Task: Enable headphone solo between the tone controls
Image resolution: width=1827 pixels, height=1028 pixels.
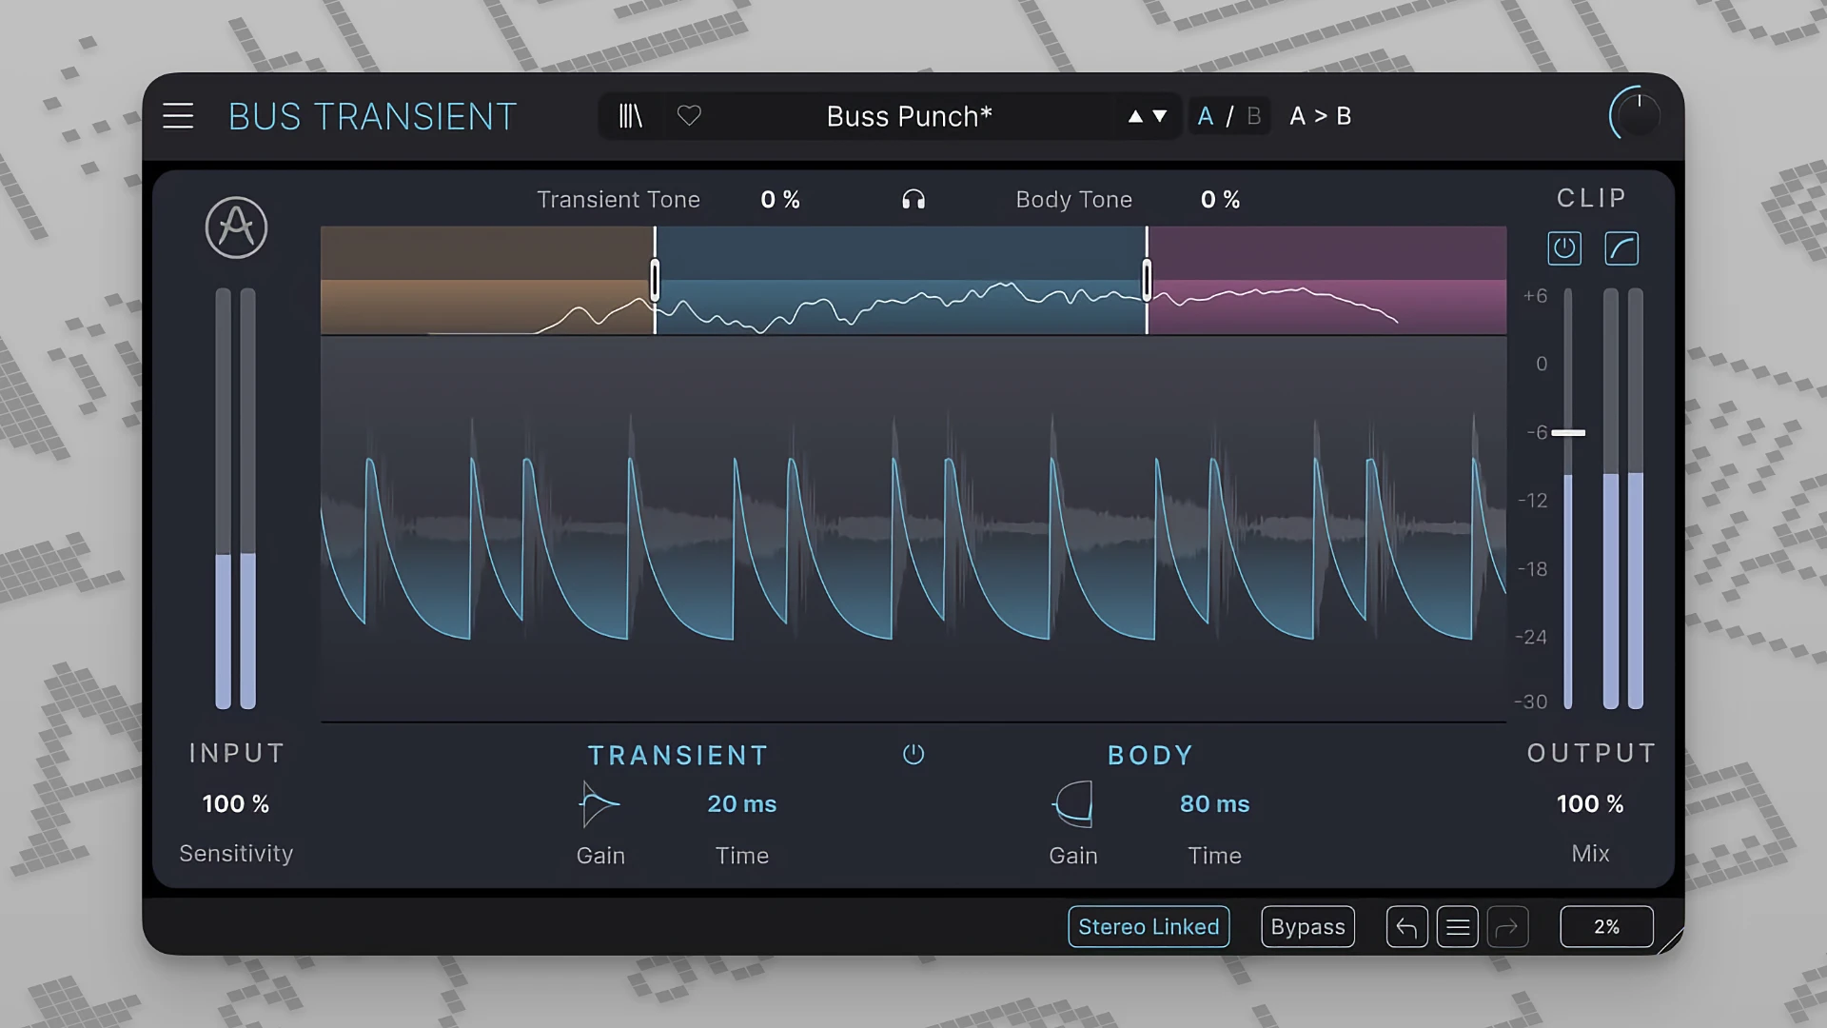Action: tap(913, 199)
